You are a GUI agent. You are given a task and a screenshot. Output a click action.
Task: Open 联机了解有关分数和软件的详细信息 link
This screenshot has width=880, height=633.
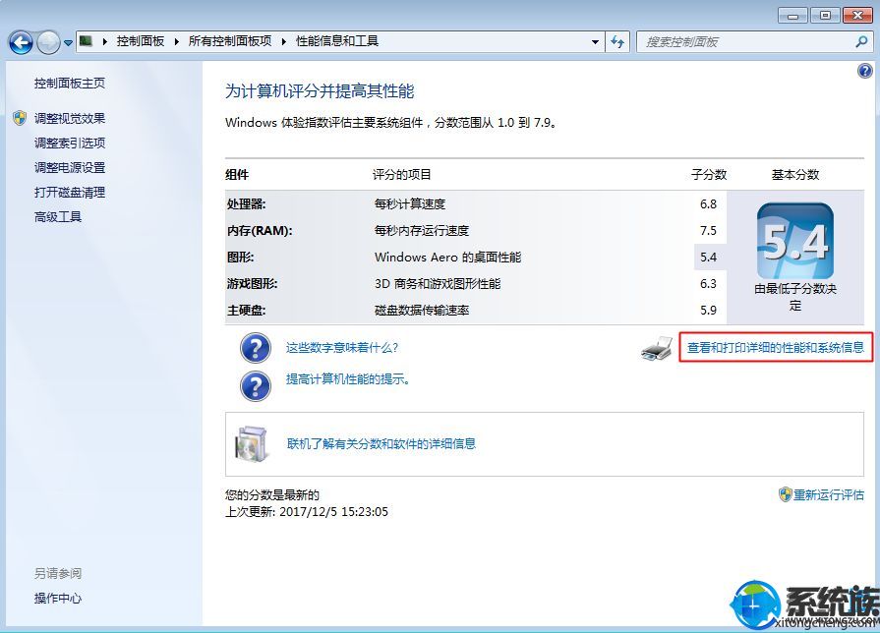[x=381, y=444]
